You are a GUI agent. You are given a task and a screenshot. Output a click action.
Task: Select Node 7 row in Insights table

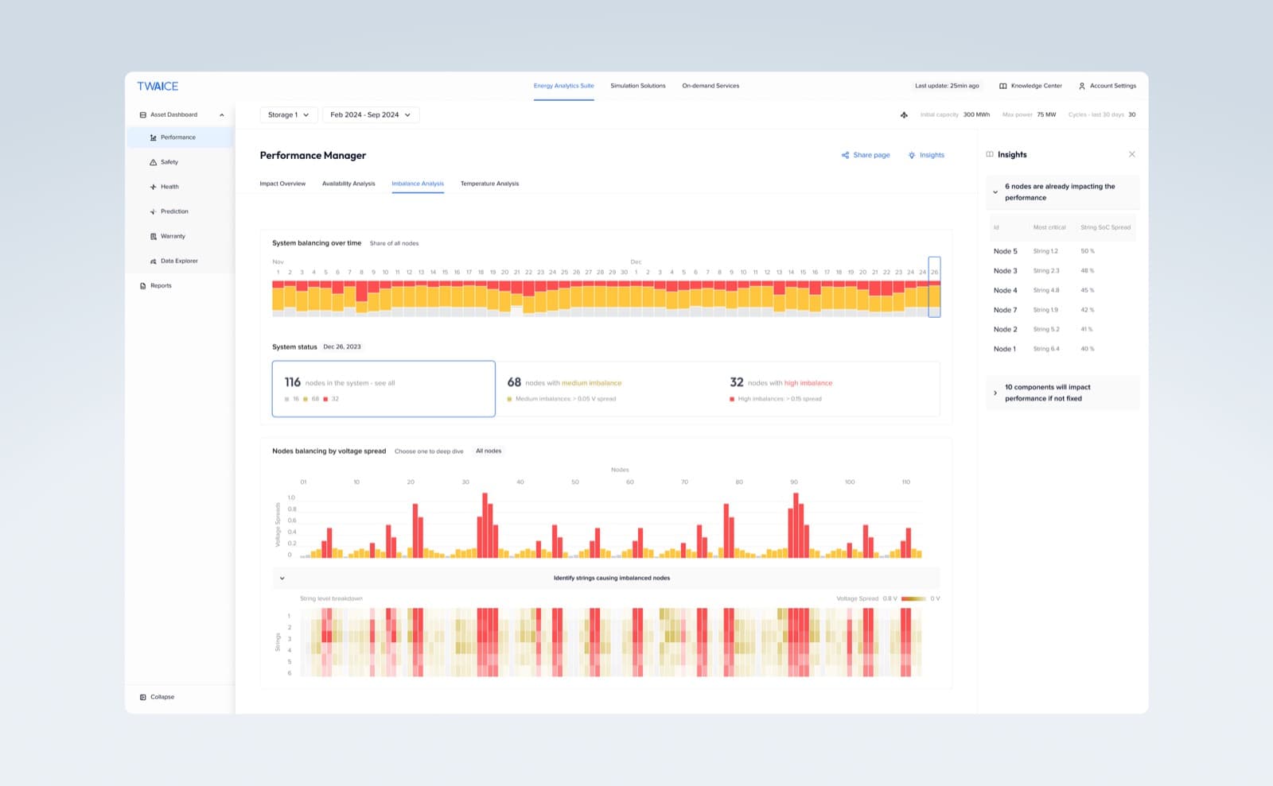[x=1062, y=310]
